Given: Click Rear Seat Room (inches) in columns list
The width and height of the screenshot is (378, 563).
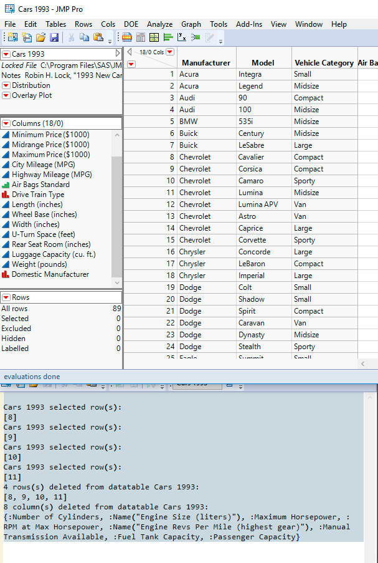Looking at the screenshot, I should coord(51,244).
